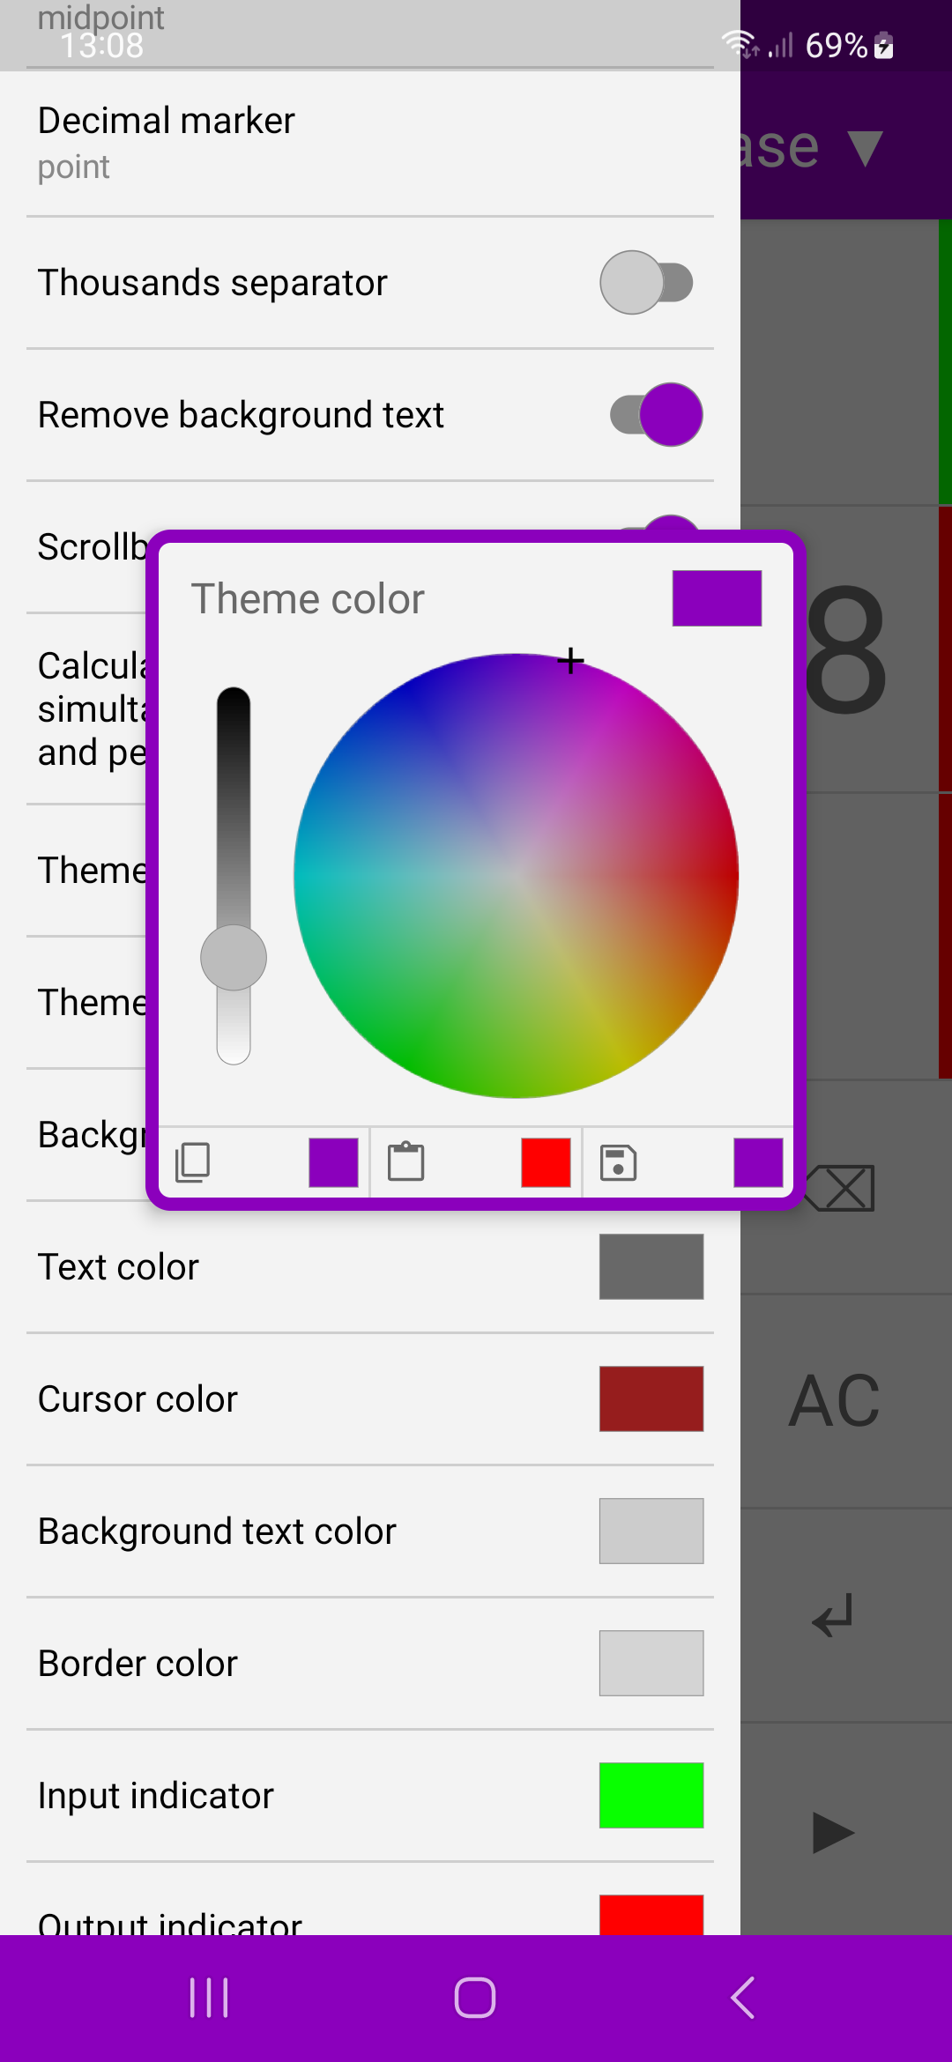
Task: Select the Cursor color dark red swatch
Action: 651,1398
